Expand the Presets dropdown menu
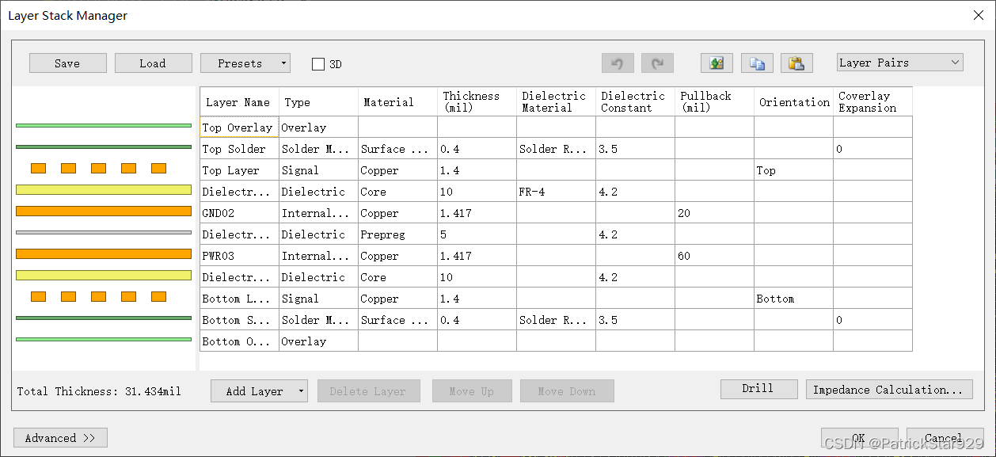Viewport: 996px width, 457px height. click(283, 63)
